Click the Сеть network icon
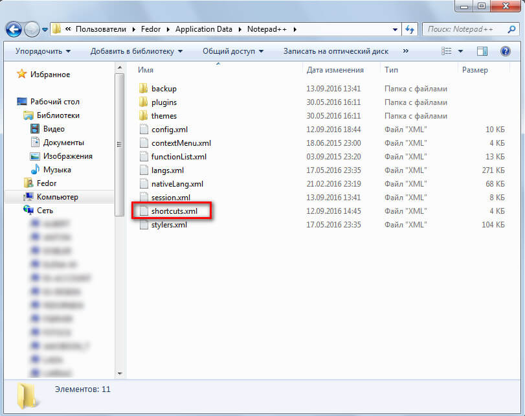 click(28, 210)
